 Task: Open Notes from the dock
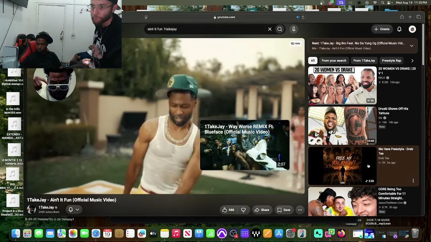(x=165, y=233)
